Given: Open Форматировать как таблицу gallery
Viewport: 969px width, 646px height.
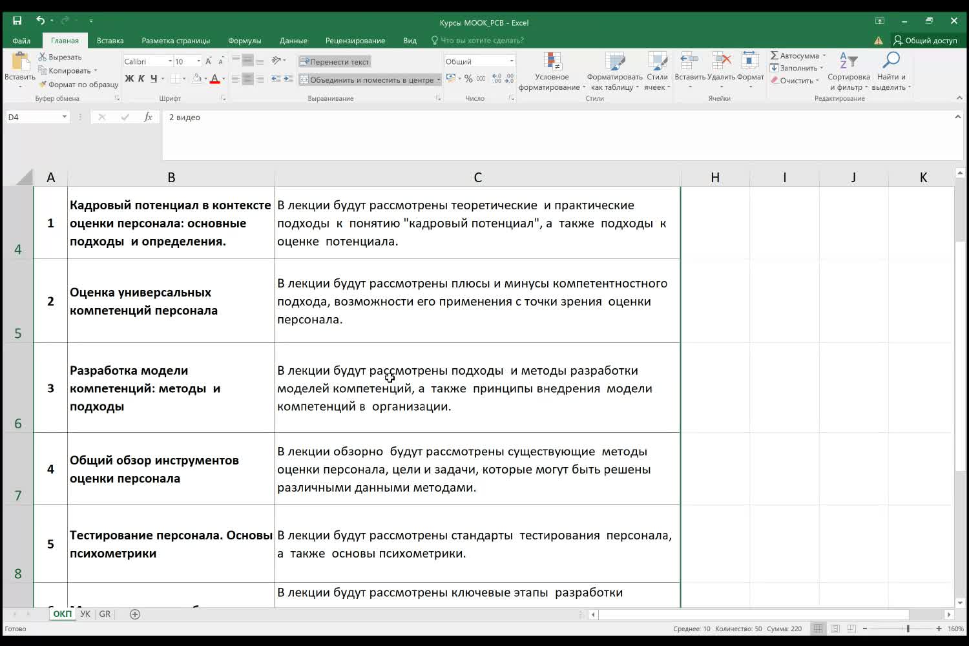Looking at the screenshot, I should coord(614,72).
